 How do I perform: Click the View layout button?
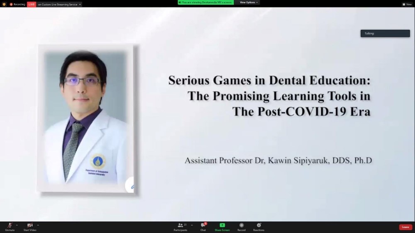(407, 4)
